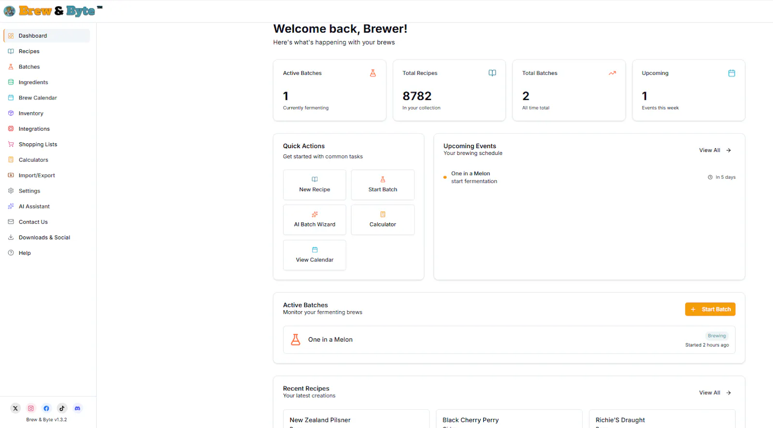
Task: Open Batches from the sidebar
Action: [47, 67]
